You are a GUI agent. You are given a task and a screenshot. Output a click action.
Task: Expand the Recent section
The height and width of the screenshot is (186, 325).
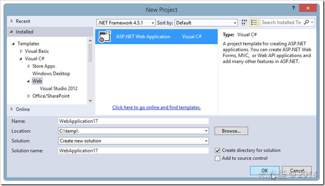click(x=12, y=21)
